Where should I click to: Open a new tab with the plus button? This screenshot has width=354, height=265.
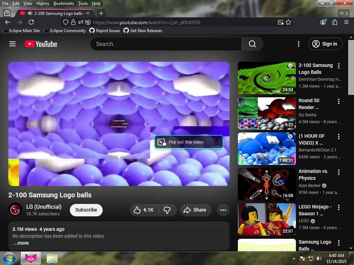pyautogui.click(x=101, y=13)
